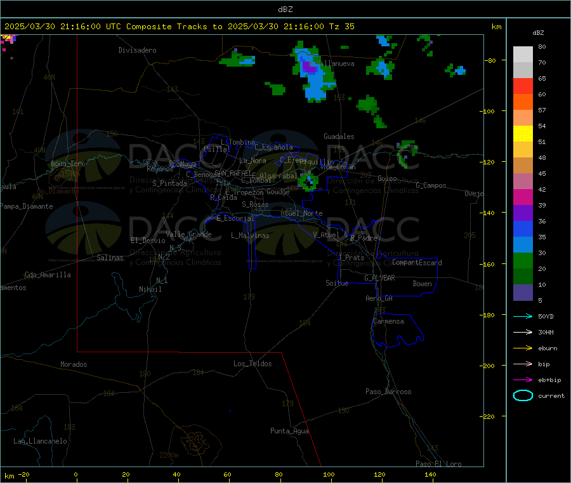Click the Divisadero map label

click(137, 50)
